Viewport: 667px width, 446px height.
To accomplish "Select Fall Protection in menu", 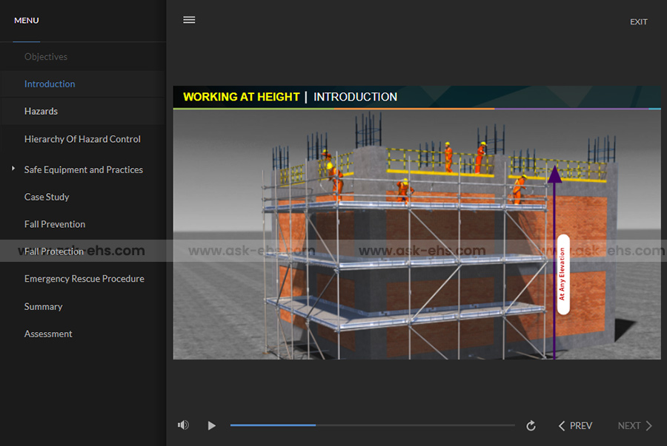I will pos(54,252).
